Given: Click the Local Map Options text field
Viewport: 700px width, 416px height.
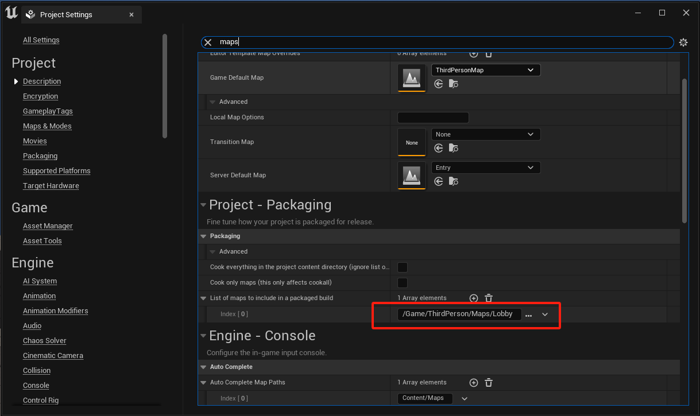Looking at the screenshot, I should pyautogui.click(x=433, y=118).
